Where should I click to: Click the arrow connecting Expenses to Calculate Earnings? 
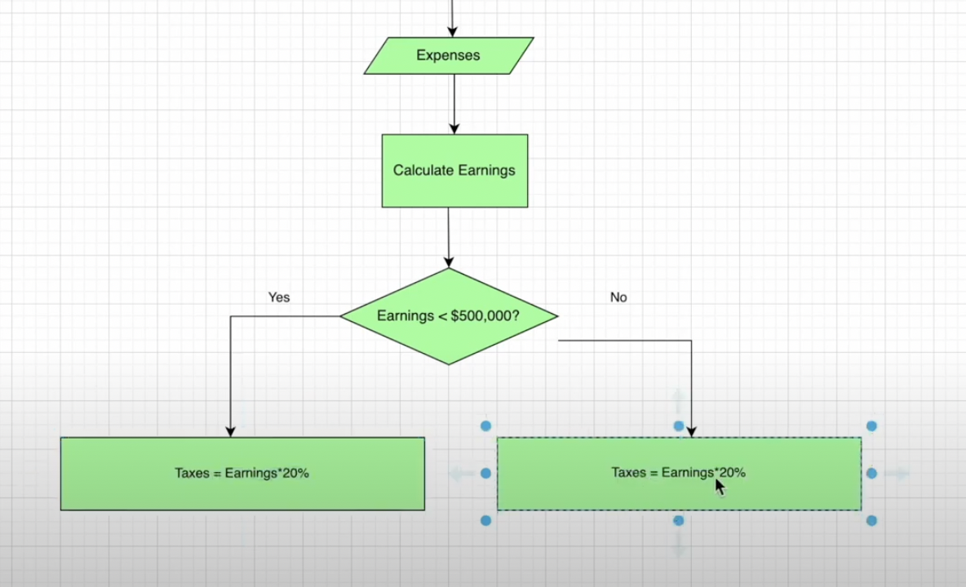(453, 106)
